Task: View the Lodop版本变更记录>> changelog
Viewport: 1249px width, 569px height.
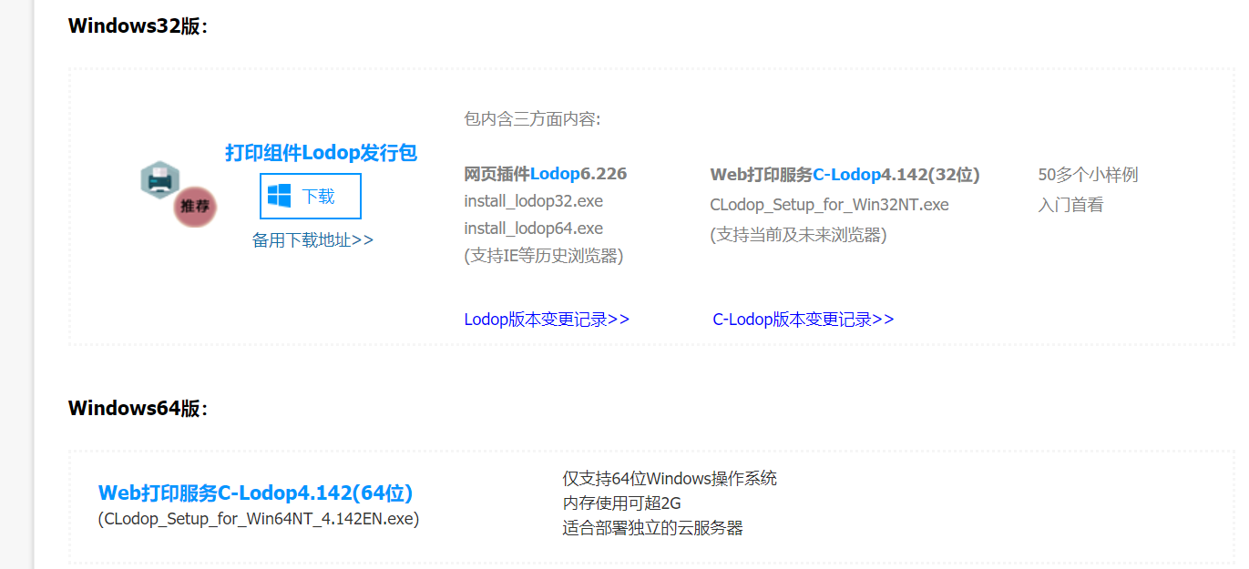Action: (x=547, y=319)
